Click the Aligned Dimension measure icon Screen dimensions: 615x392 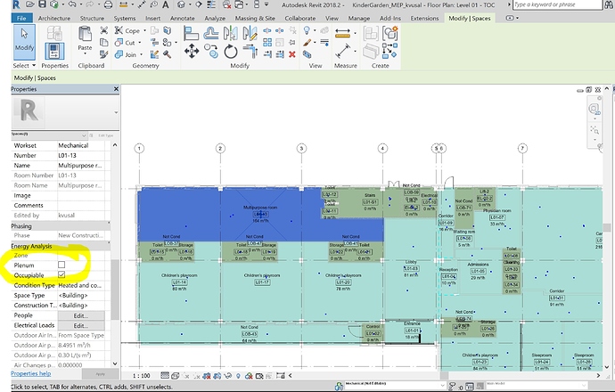point(342,33)
